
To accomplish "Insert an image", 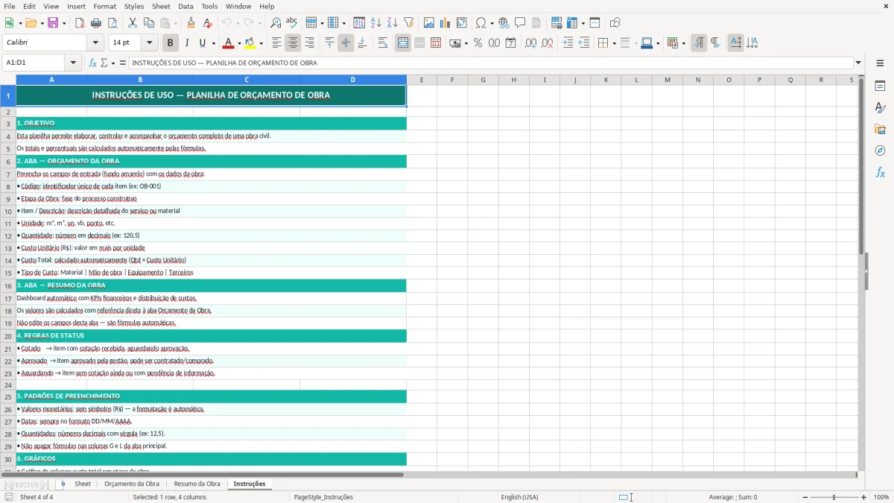I will click(x=428, y=23).
